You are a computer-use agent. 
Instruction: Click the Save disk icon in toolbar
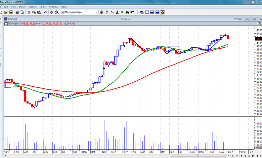[11, 12]
